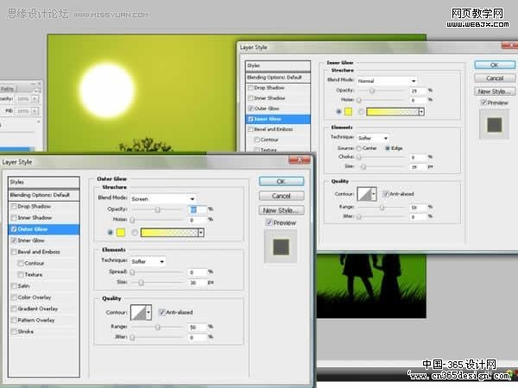
Task: Select Drop Shadow row in back dialog
Action: click(277, 88)
